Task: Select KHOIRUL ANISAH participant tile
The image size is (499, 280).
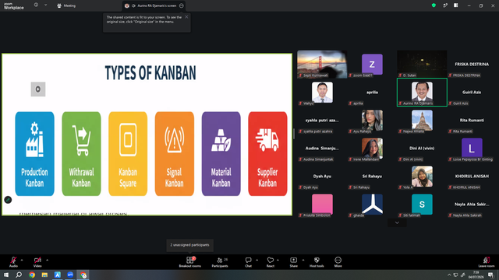Action: coord(472,177)
